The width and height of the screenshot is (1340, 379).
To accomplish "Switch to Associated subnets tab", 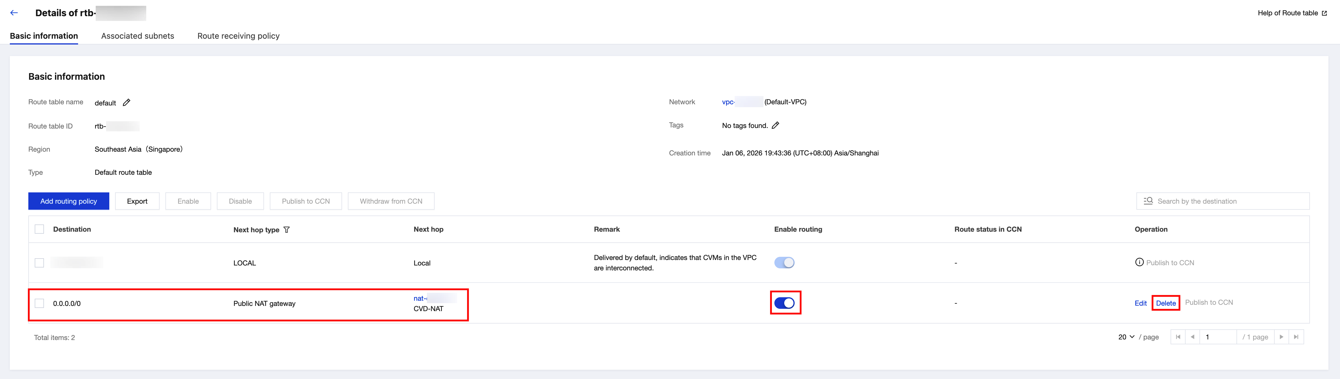I will (x=137, y=36).
